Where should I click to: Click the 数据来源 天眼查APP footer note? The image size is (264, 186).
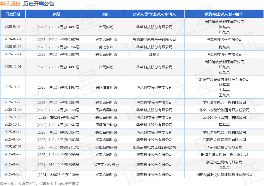click(x=39, y=184)
